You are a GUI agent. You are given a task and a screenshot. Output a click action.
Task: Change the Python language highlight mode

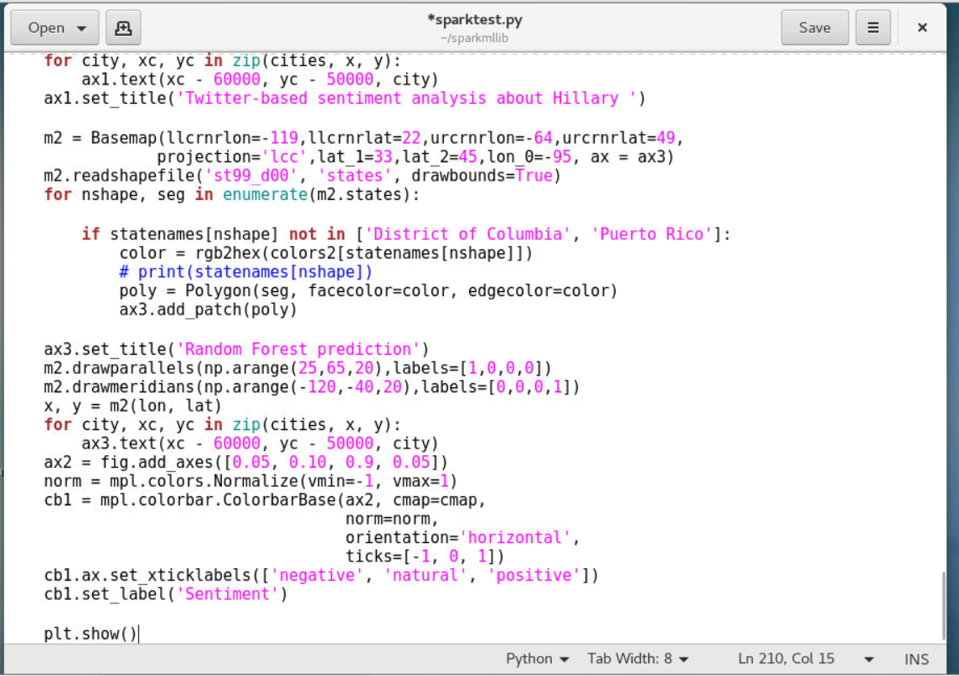pos(537,659)
